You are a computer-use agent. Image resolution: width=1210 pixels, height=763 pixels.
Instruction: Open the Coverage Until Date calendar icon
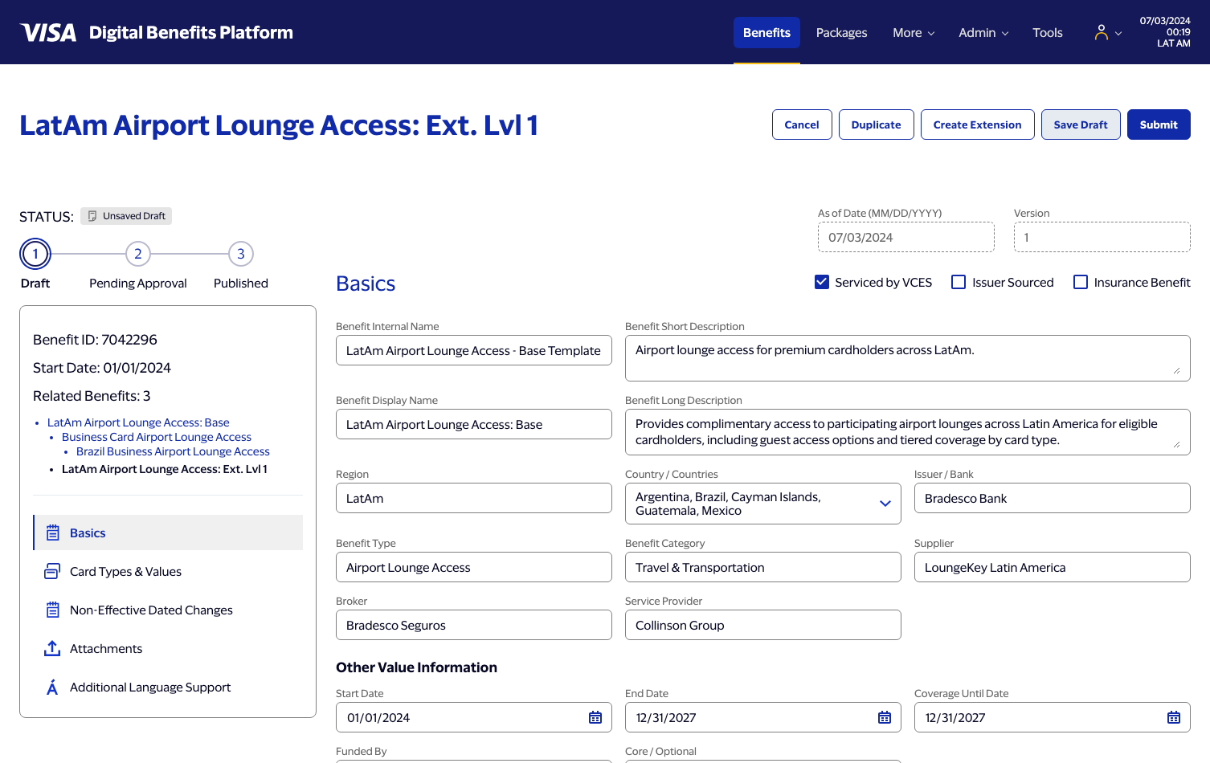1174,717
